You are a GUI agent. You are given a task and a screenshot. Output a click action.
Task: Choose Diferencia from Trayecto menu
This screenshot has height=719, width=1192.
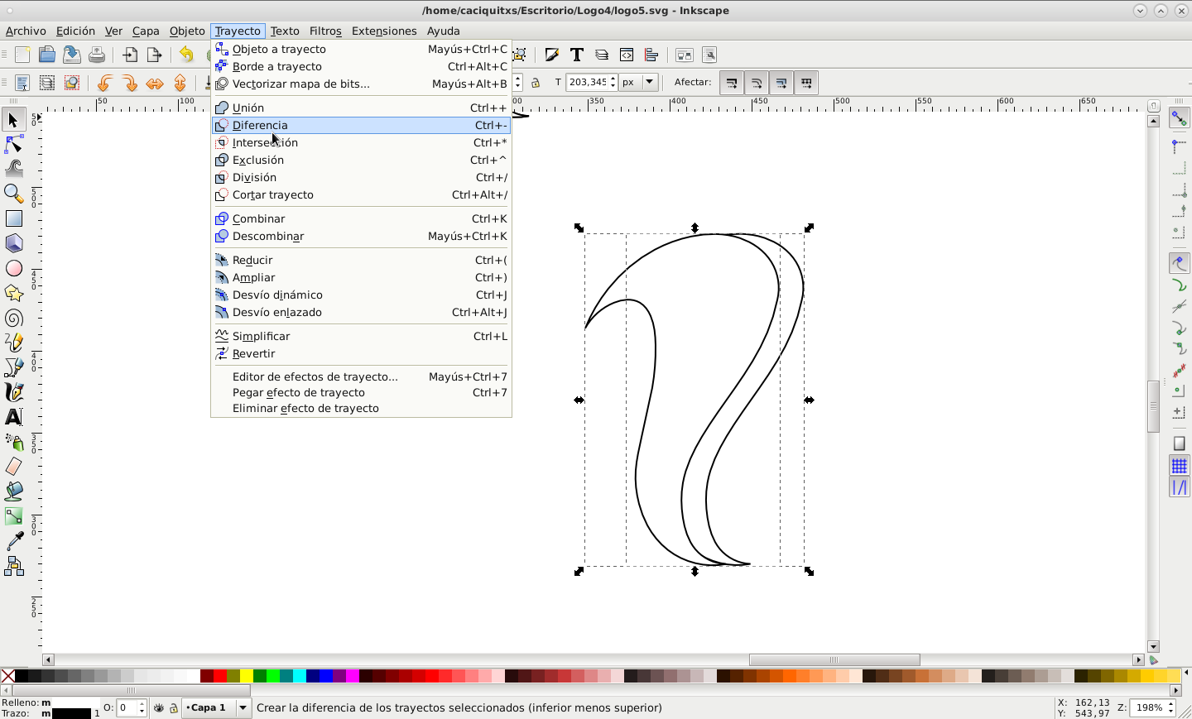[260, 125]
